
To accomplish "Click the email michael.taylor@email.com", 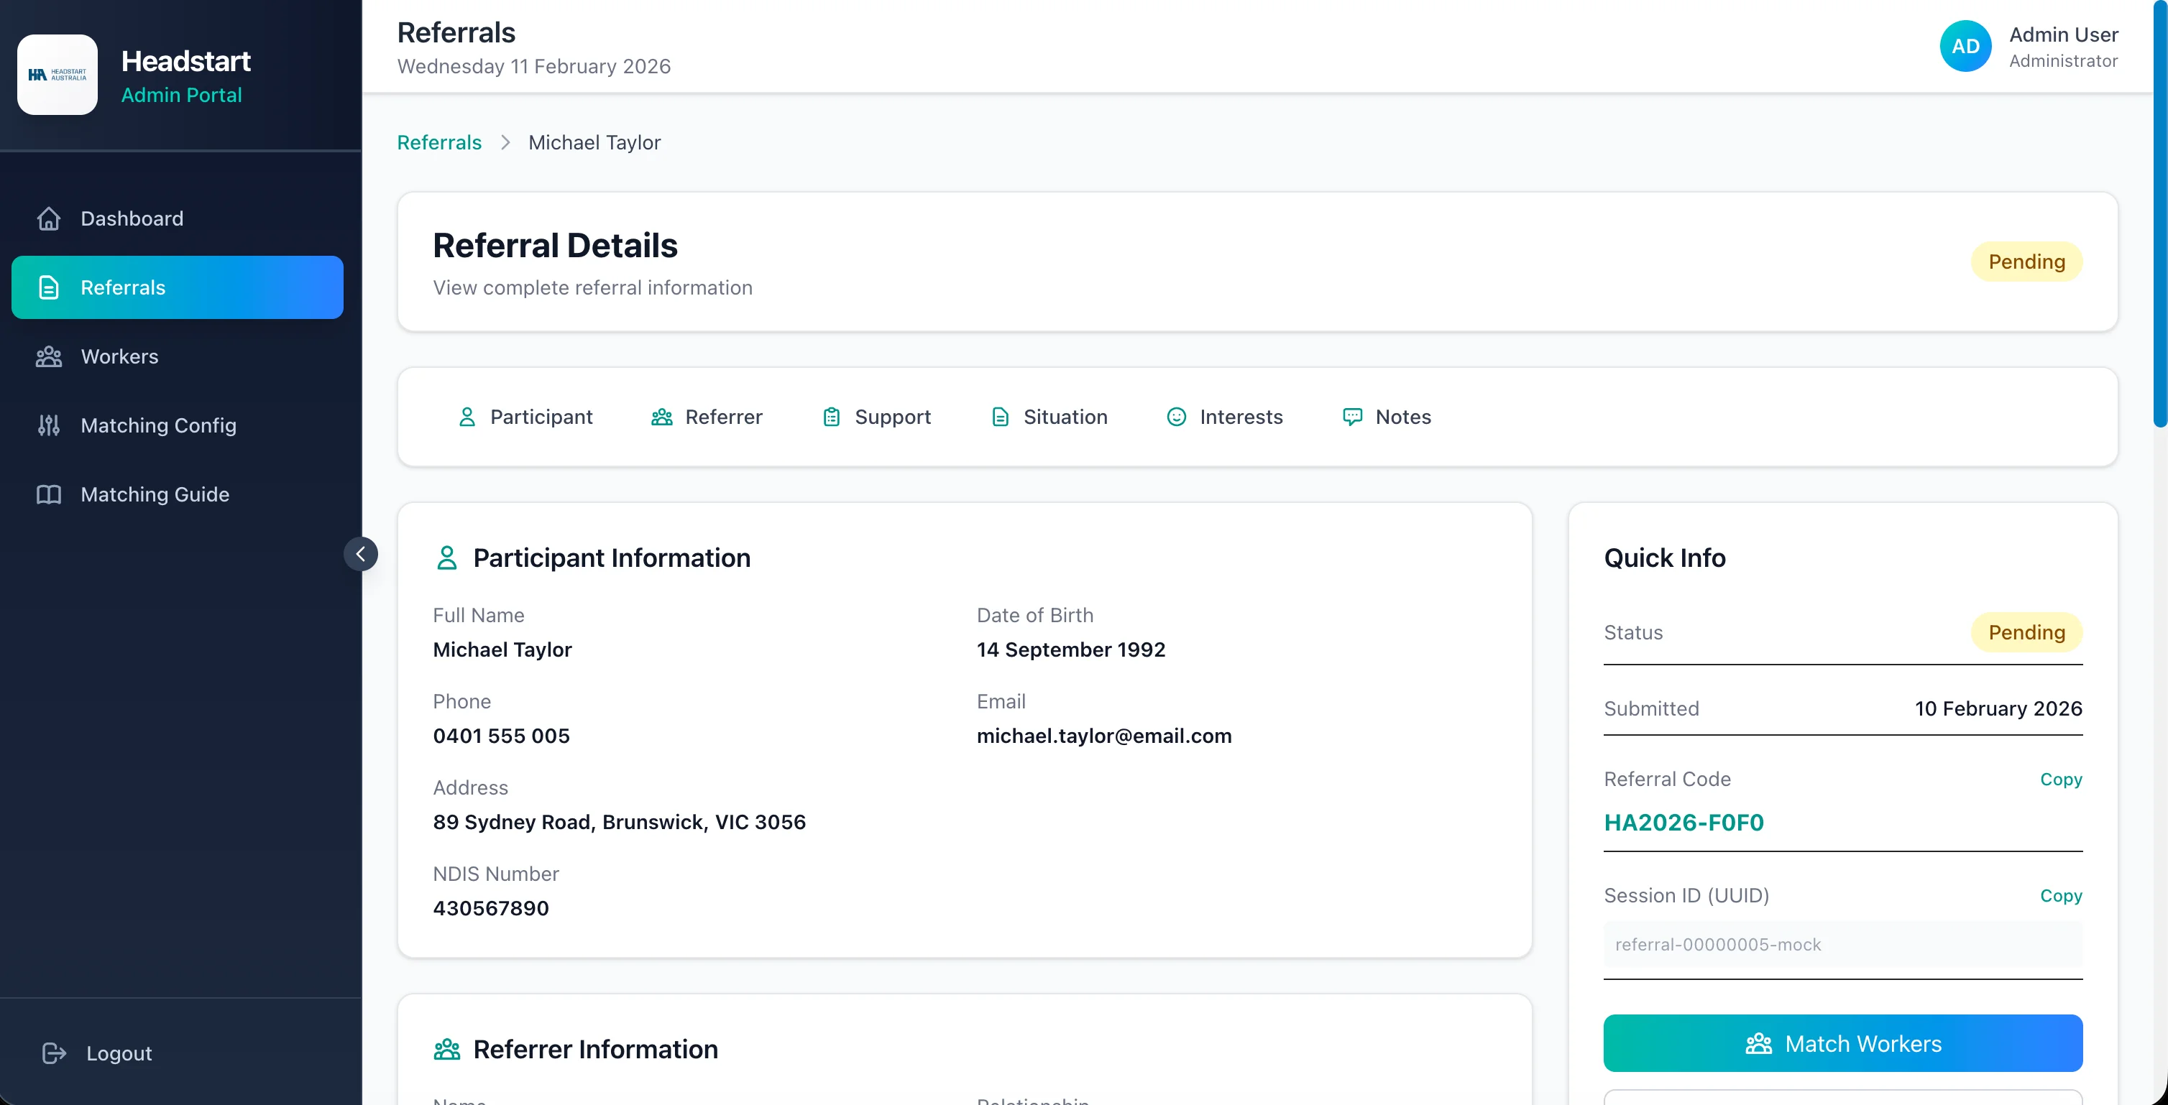I will pyautogui.click(x=1103, y=736).
